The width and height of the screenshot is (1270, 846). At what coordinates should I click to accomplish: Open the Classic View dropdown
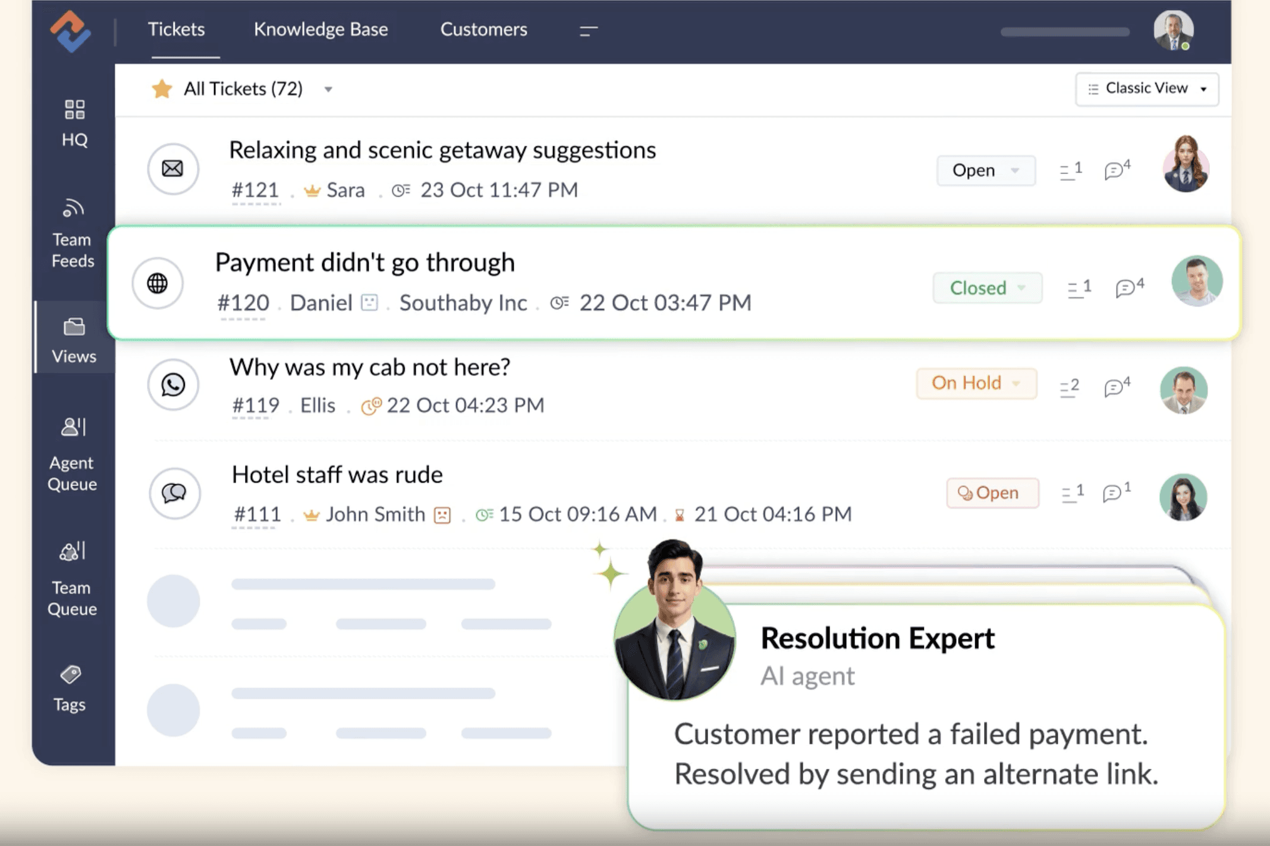(1146, 89)
